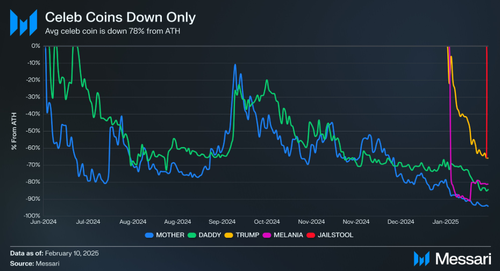Image resolution: width=500 pixels, height=271 pixels.
Task: Click the '% From ATH' y-axis title
Action: [15, 131]
